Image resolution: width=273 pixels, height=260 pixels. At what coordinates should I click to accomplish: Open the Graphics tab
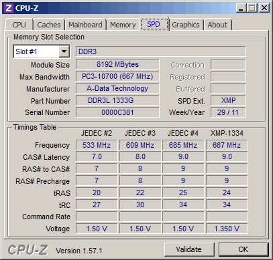(186, 25)
